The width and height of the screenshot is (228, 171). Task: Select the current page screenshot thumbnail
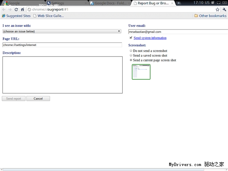click(x=141, y=72)
